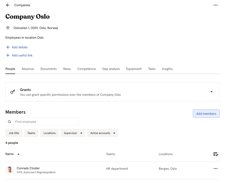Click the Find employee search field
Screen dimensions: 227x183
42,122
